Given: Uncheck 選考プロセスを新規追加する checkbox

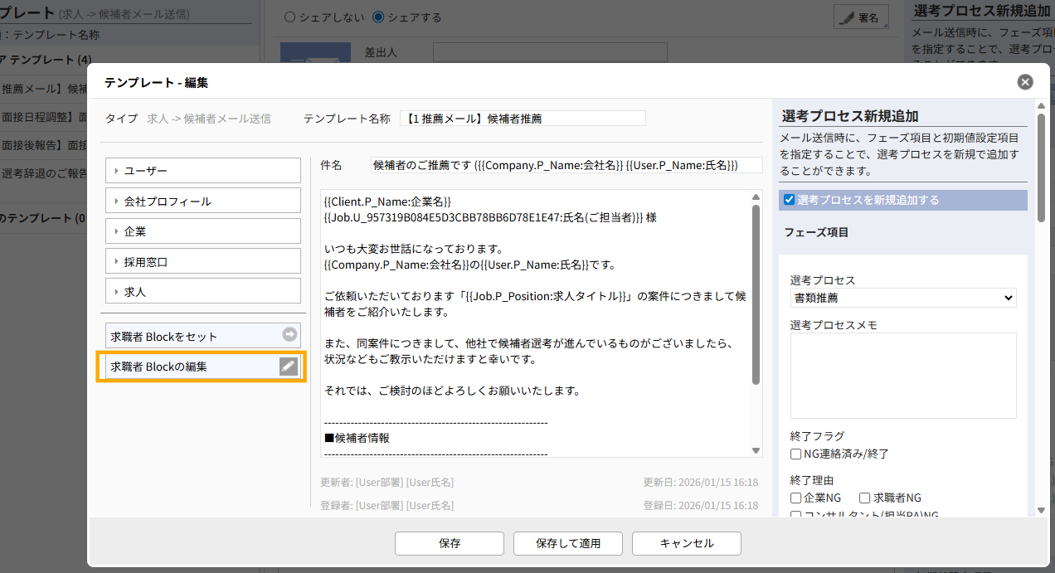Looking at the screenshot, I should (x=789, y=200).
